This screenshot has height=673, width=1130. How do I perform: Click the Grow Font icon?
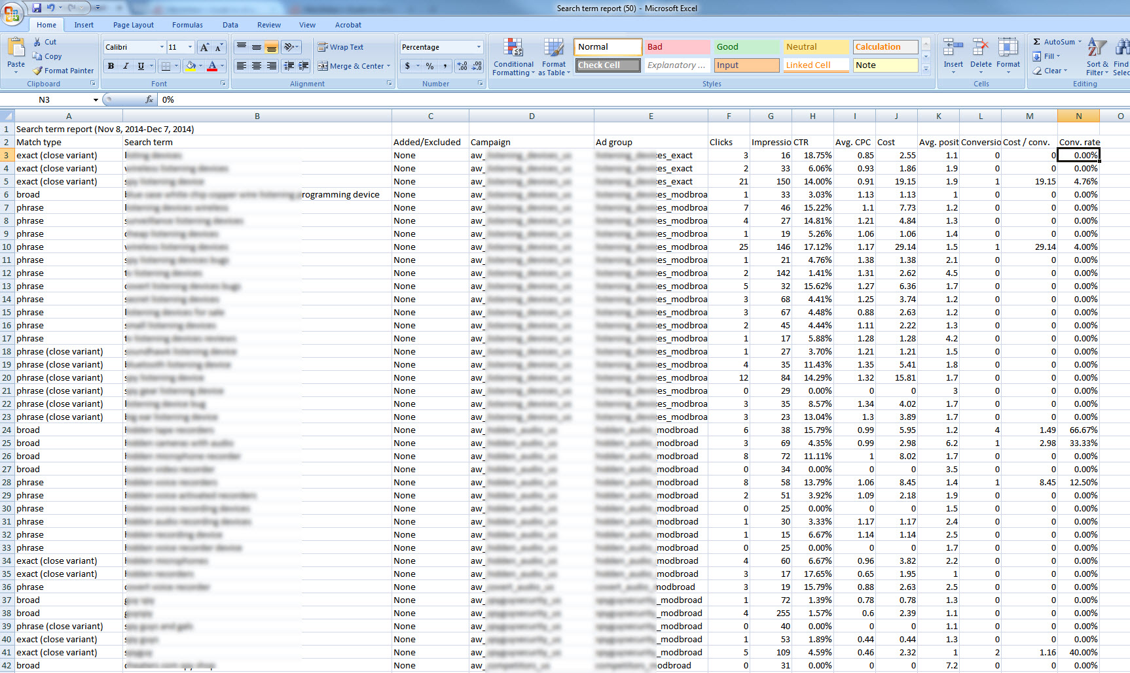tap(204, 47)
